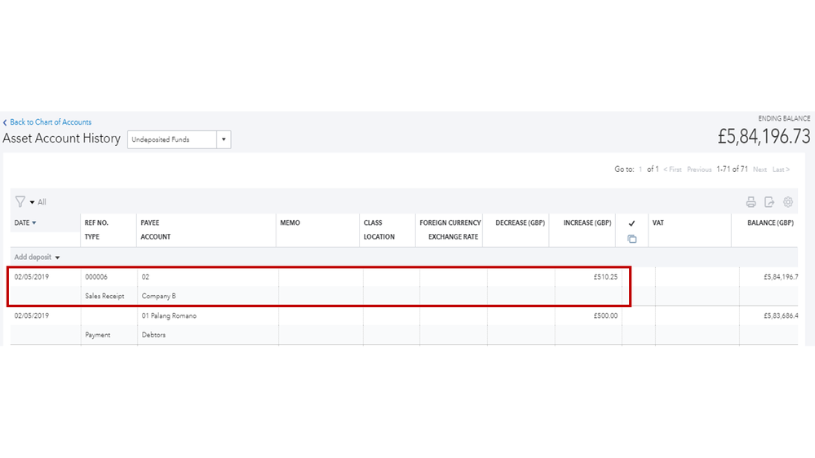Select reference number 000006 cell
Viewport: 815px width, 458px height.
pyautogui.click(x=96, y=277)
